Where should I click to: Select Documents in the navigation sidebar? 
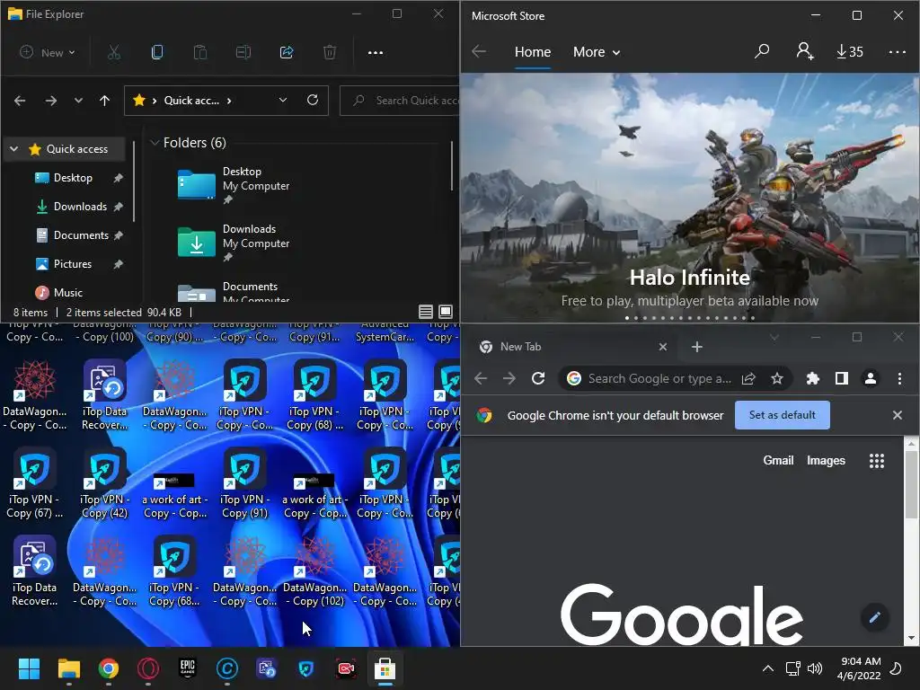tap(81, 235)
